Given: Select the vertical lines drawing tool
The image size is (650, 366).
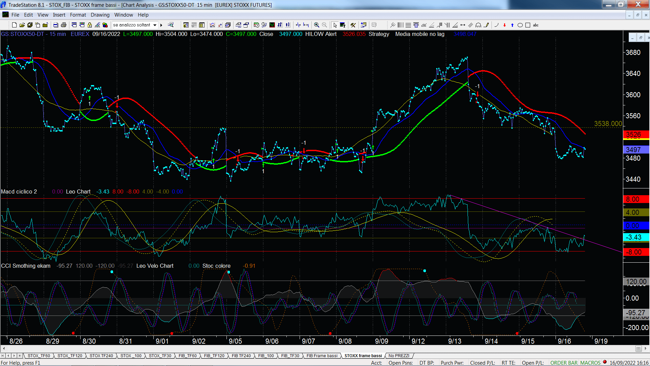Looking at the screenshot, I should point(400,25).
